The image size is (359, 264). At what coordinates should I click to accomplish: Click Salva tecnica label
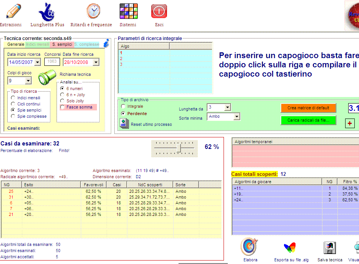pyautogui.click(x=330, y=260)
